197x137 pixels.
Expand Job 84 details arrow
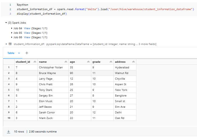click(12, 28)
